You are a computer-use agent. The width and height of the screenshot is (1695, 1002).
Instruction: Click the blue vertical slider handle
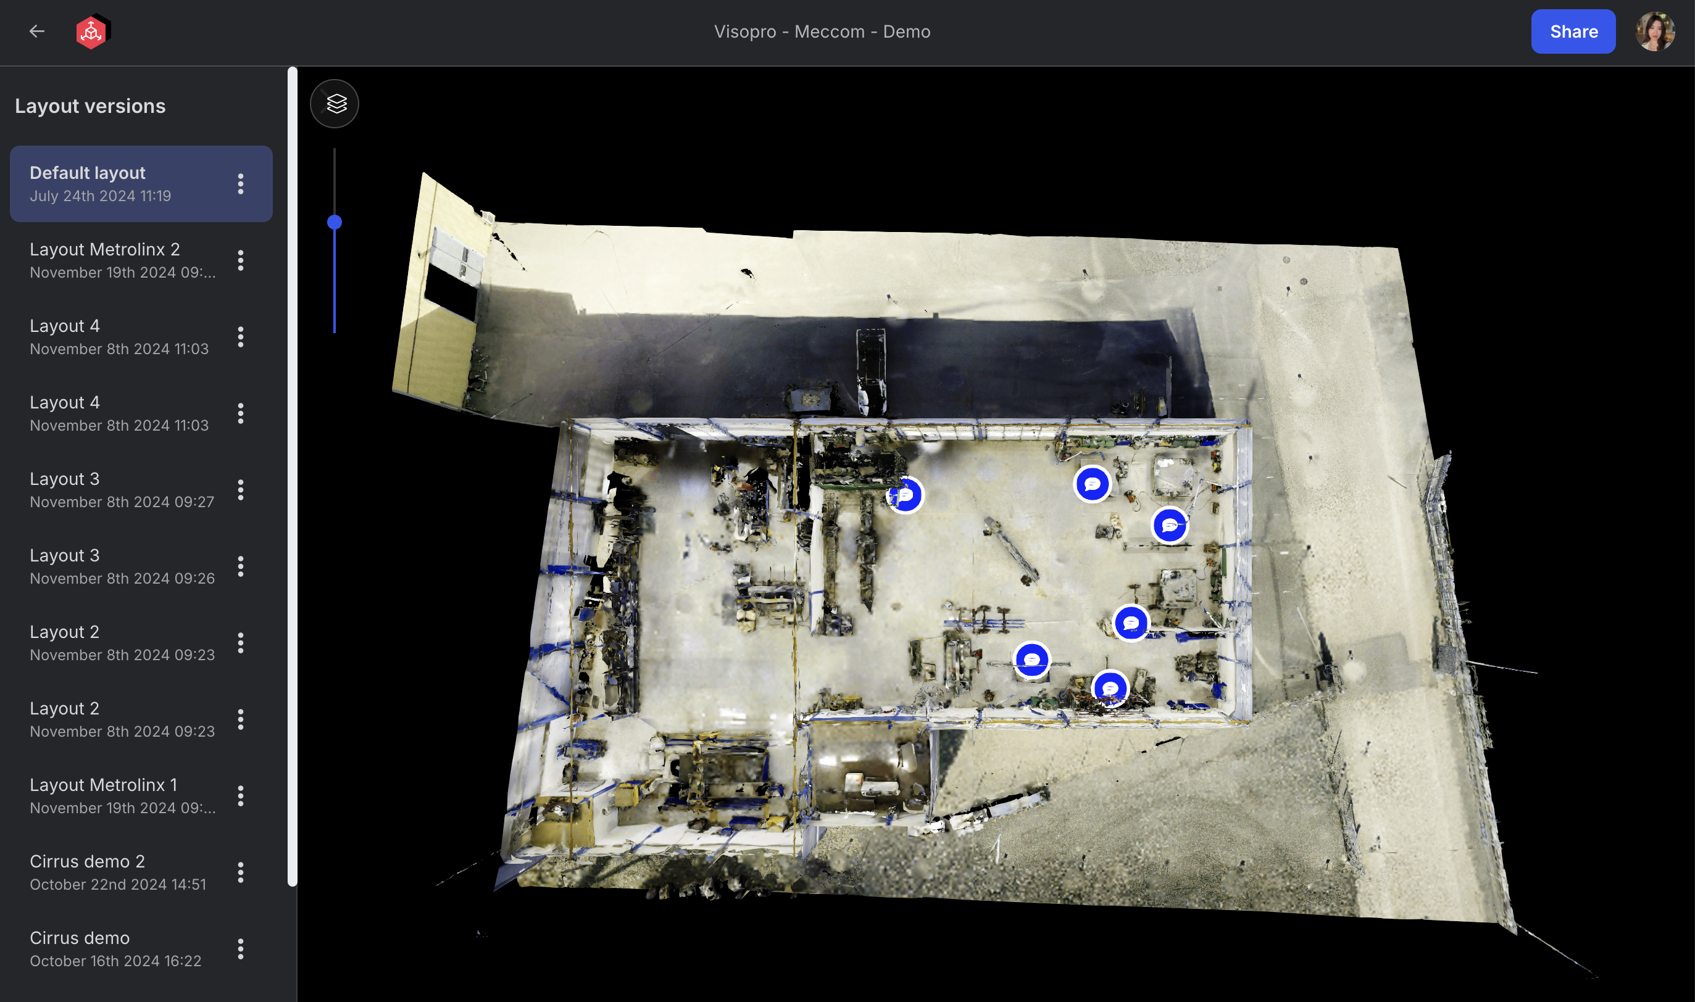pyautogui.click(x=335, y=222)
